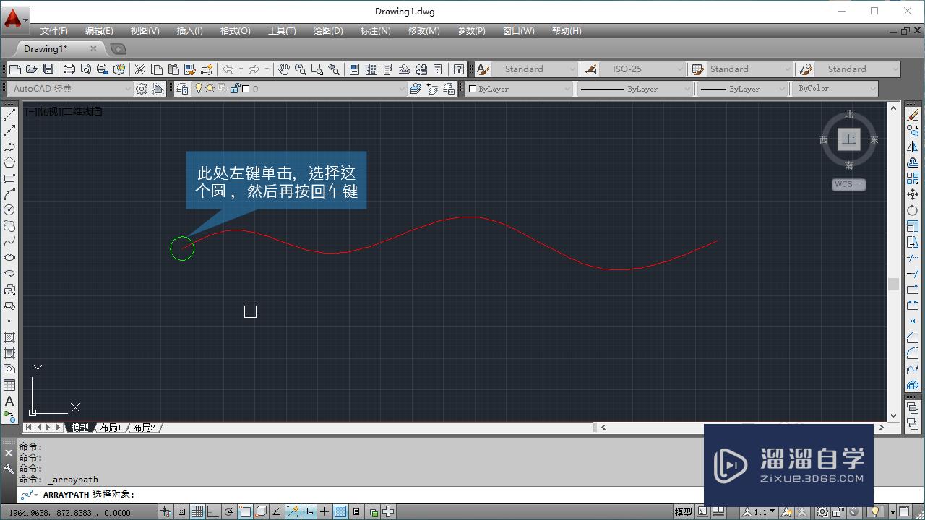The image size is (925, 520).
Task: Select Multiline Text A tool
Action: 9,401
